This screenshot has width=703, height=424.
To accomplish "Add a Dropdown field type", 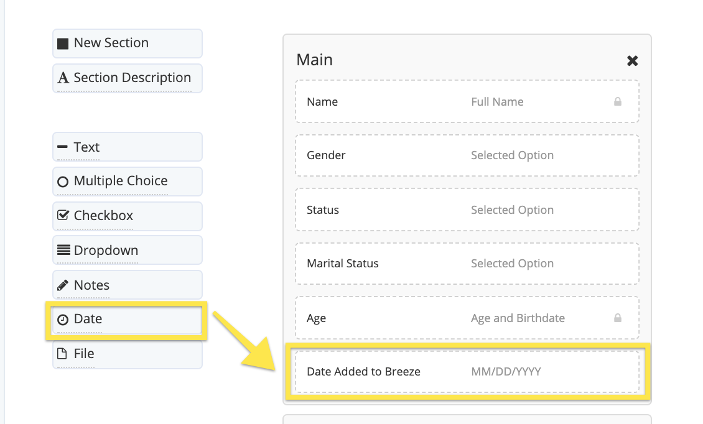I will 128,250.
